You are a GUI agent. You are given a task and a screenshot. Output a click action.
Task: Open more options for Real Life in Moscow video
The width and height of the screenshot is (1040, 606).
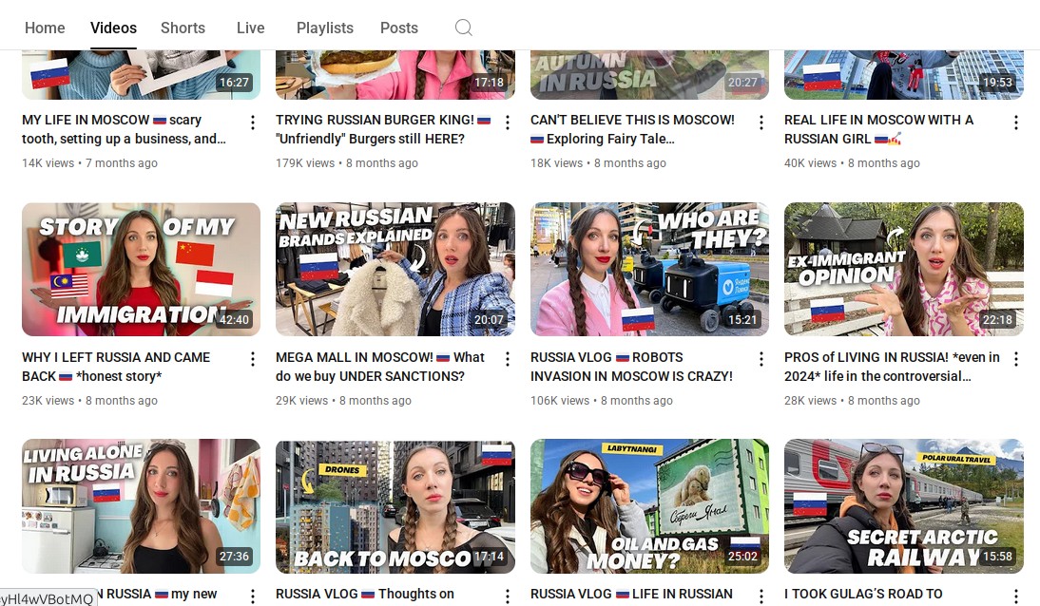click(1016, 123)
